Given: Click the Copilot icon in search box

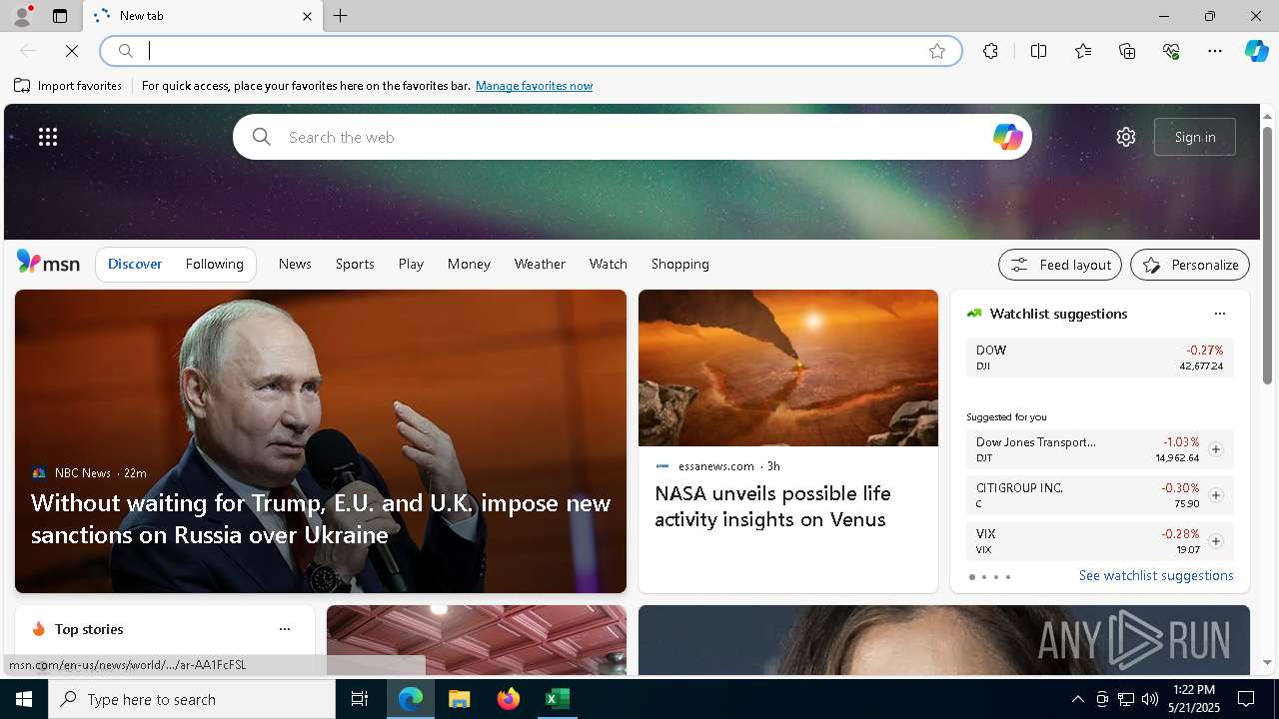Looking at the screenshot, I should coord(1007,137).
